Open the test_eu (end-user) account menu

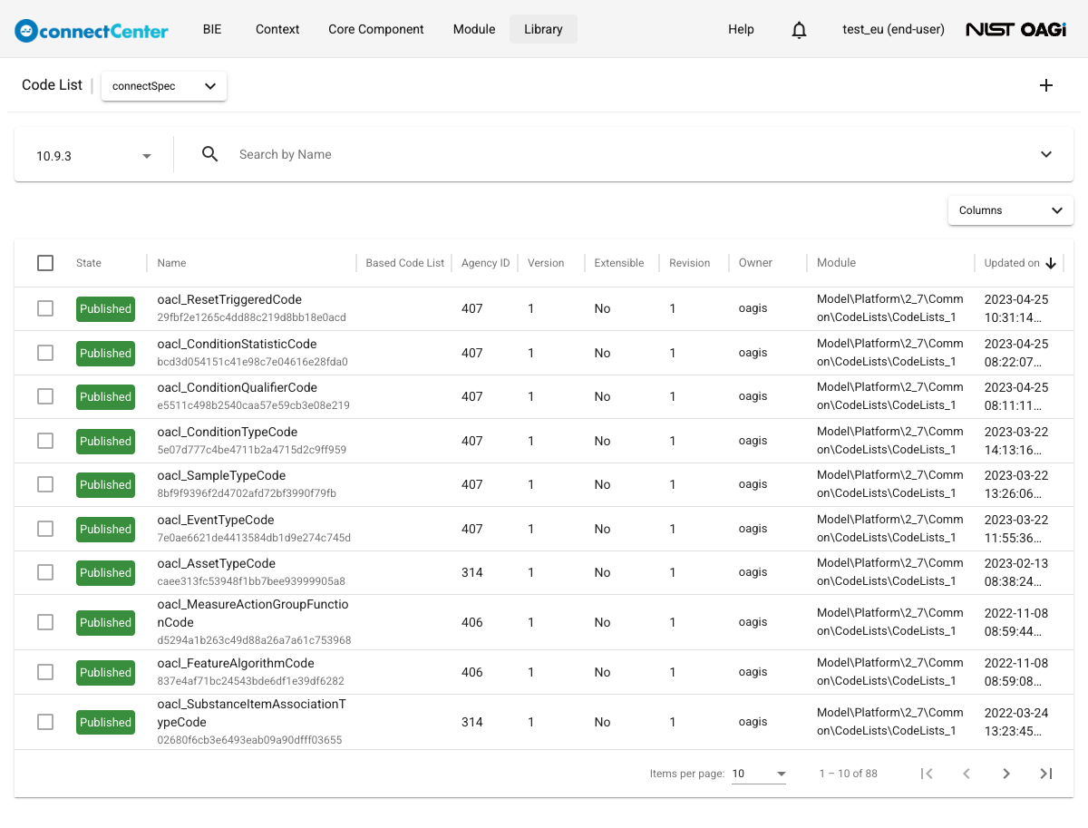[894, 29]
